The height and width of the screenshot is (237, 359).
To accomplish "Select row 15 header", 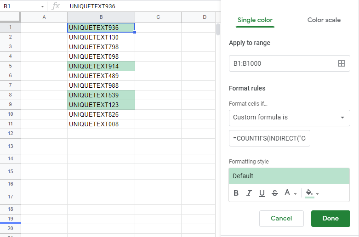I will click(x=10, y=171).
